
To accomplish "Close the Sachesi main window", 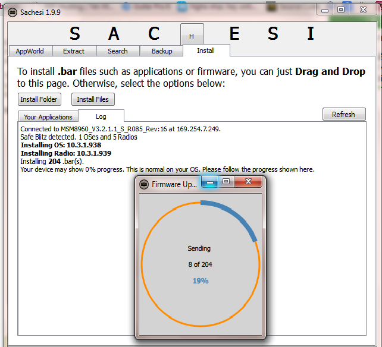I will [x=363, y=10].
